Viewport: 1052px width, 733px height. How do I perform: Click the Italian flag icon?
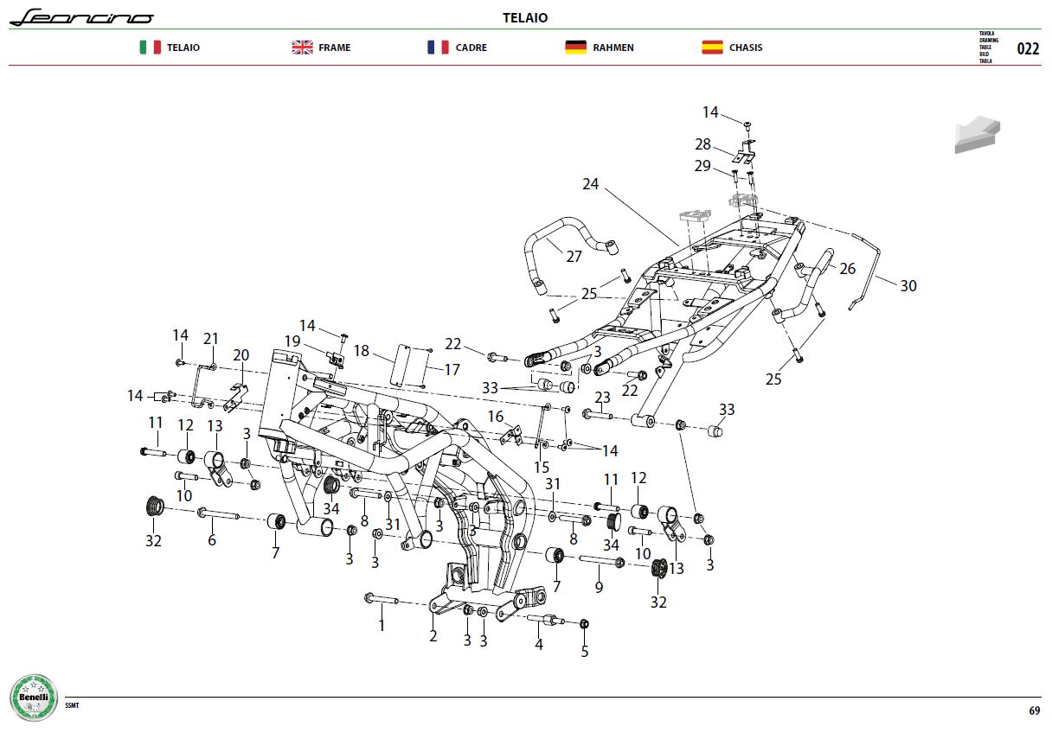click(150, 48)
